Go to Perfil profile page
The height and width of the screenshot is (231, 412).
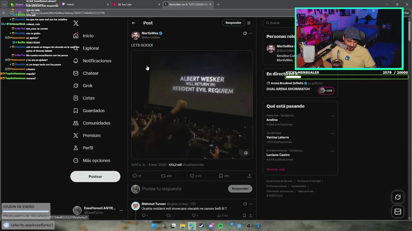83,148
